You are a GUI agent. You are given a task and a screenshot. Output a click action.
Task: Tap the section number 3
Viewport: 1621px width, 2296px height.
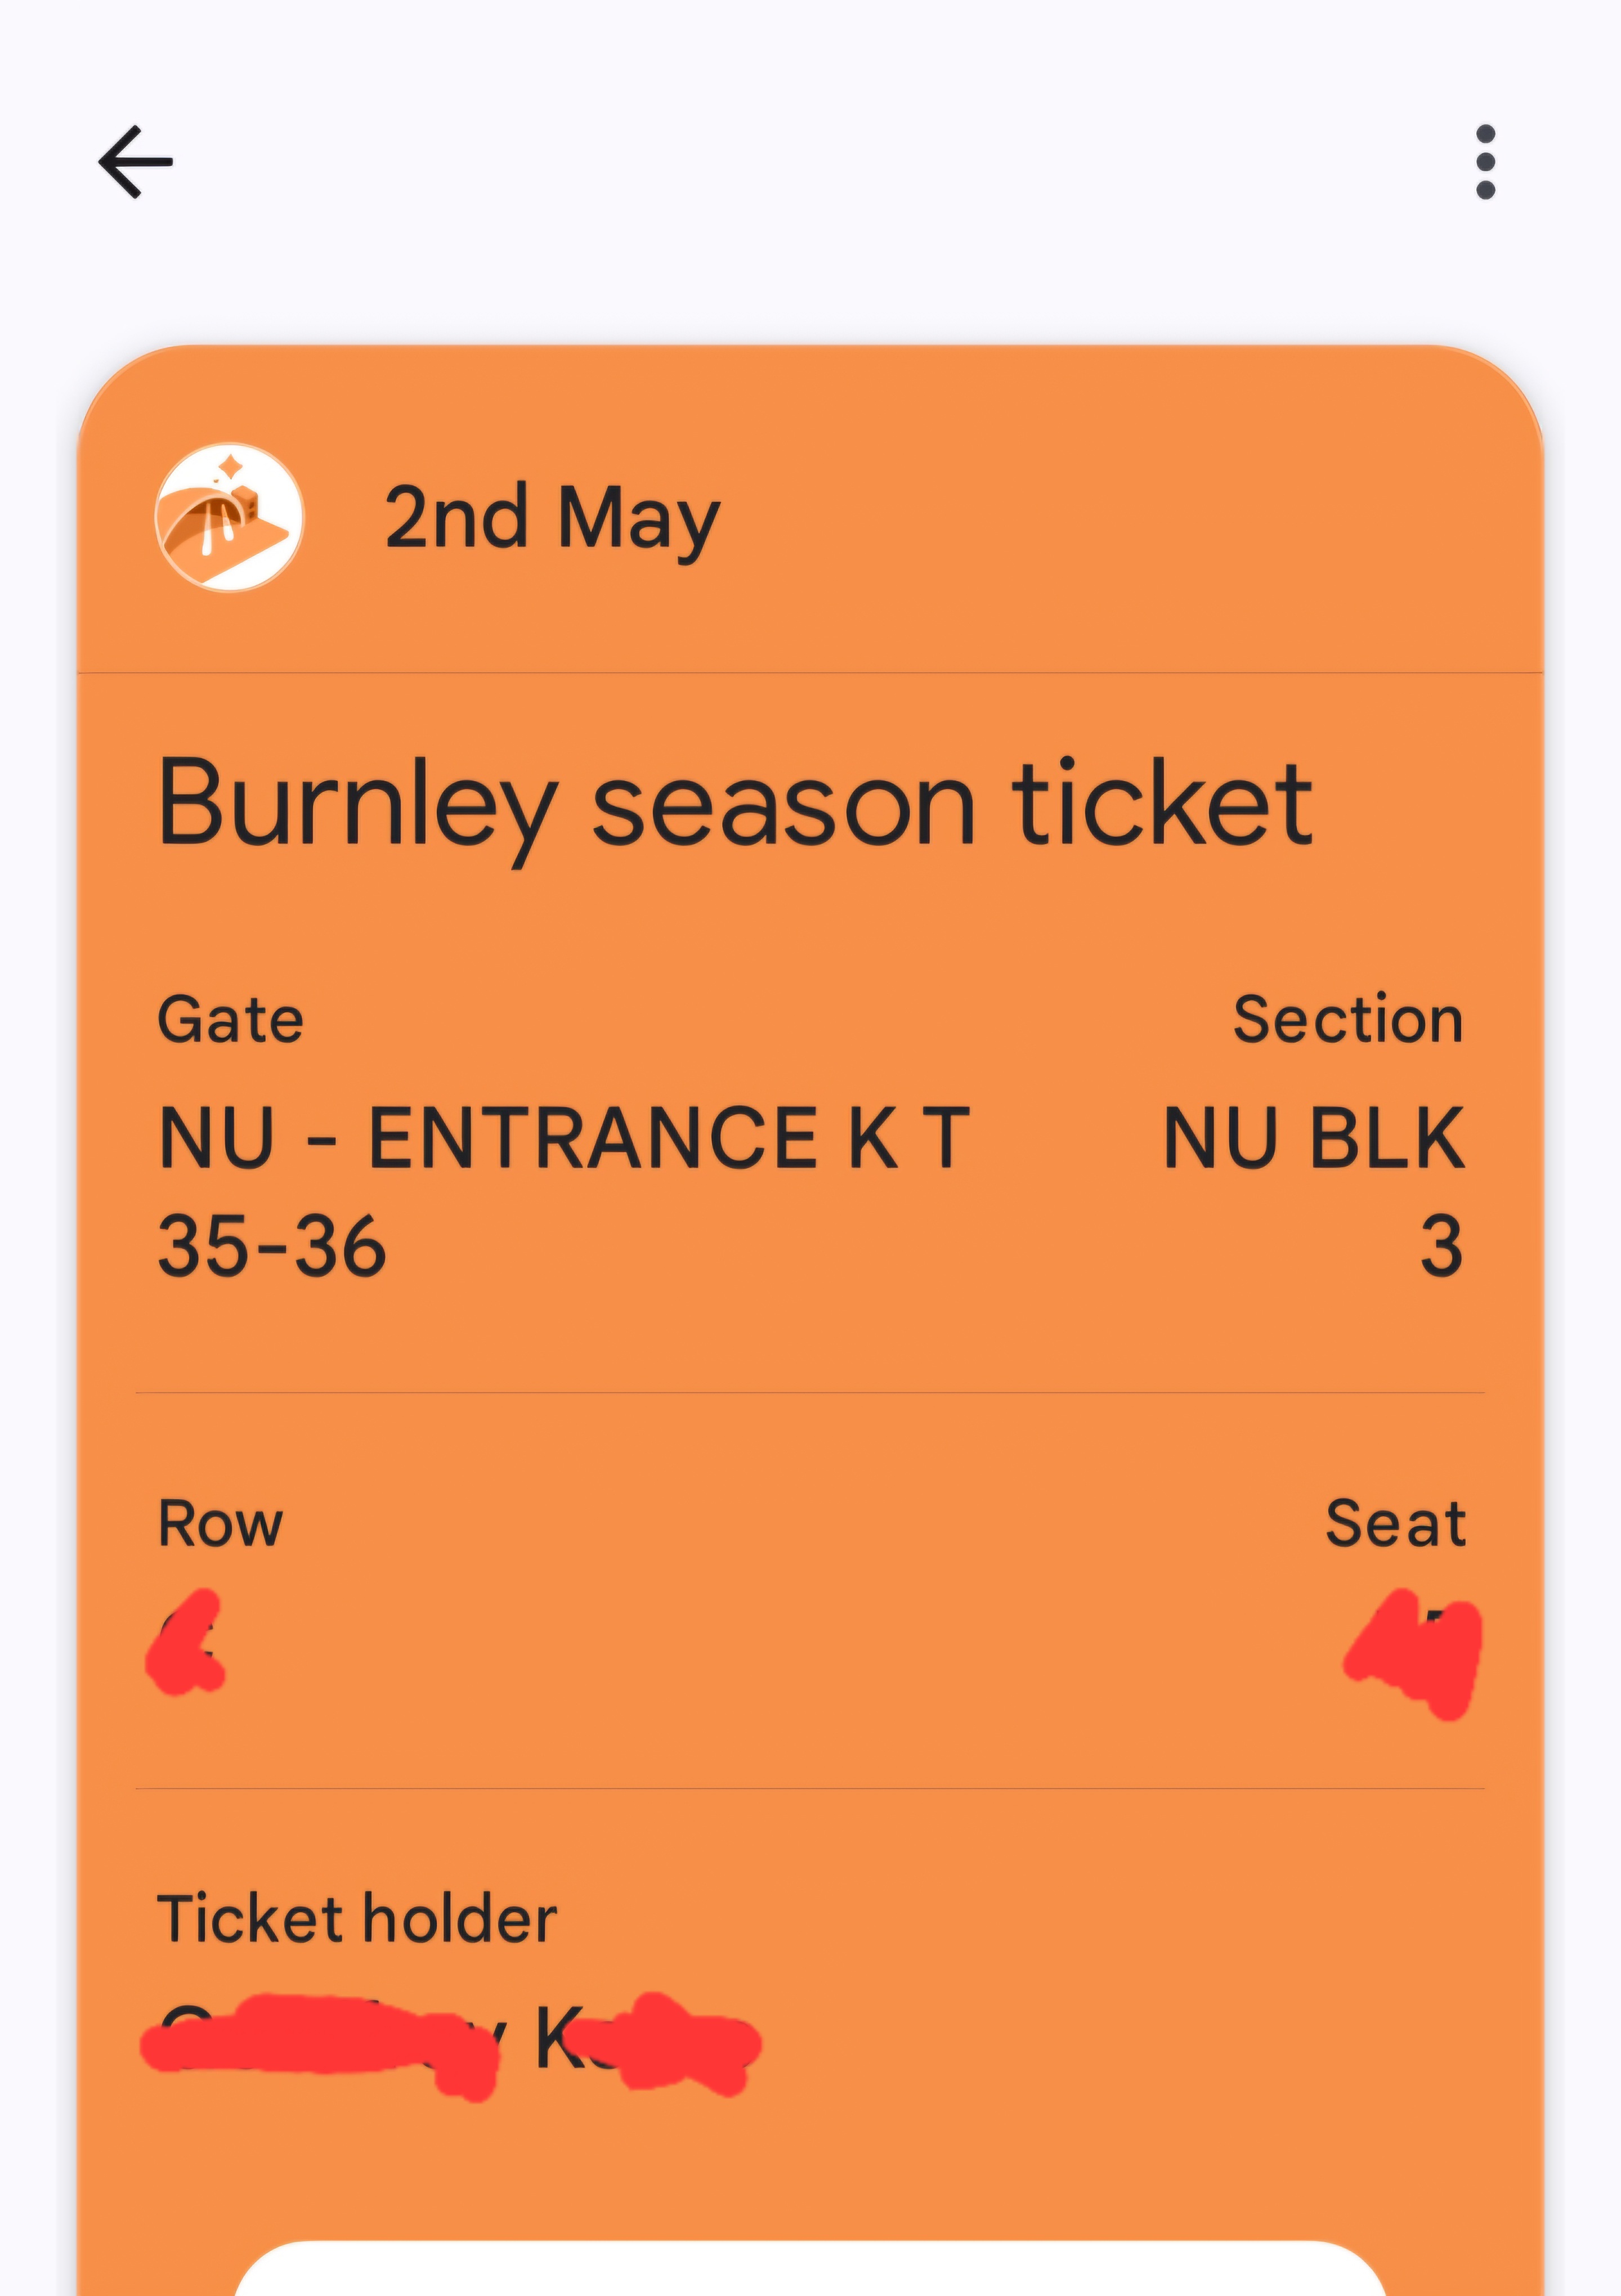pos(1441,1247)
